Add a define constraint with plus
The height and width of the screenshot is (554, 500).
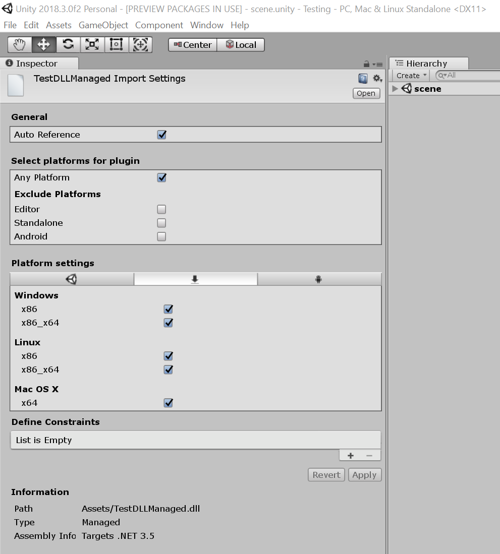[351, 455]
